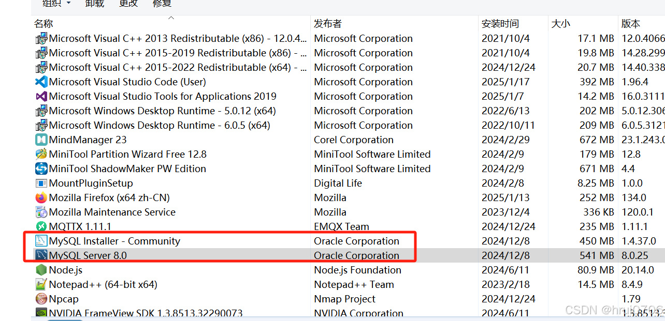
Task: Click the MySQL Server 8.0 icon
Action: [41, 255]
